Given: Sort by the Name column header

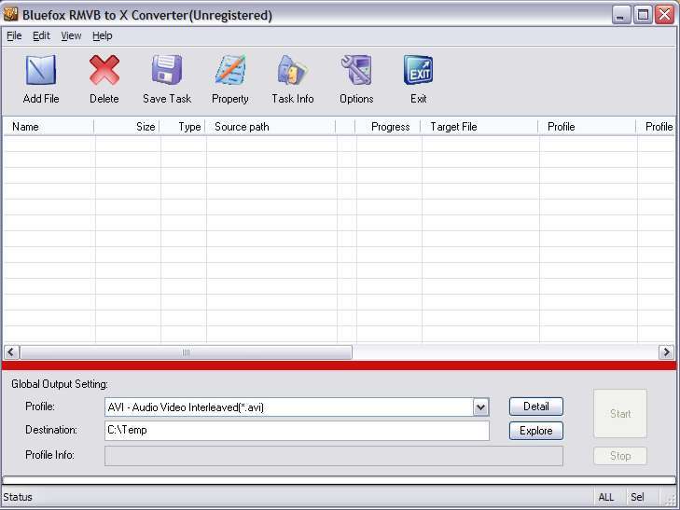Looking at the screenshot, I should click(x=49, y=127).
